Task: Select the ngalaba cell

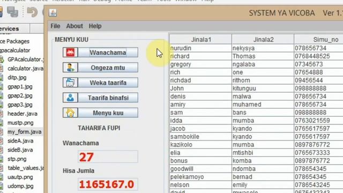Action: click(x=263, y=64)
